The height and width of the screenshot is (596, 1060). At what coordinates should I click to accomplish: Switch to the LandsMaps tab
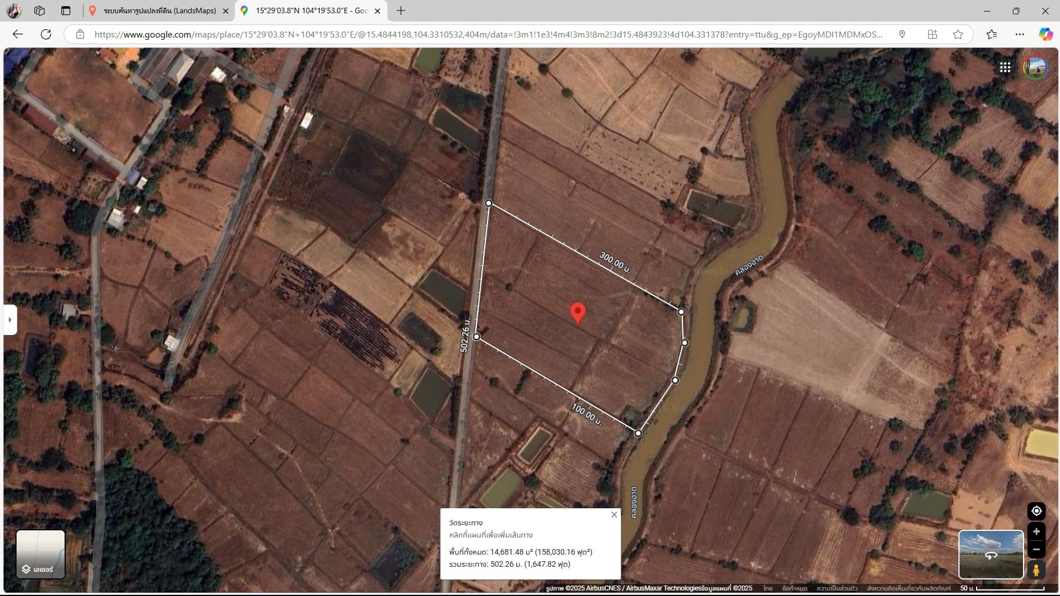click(x=160, y=10)
